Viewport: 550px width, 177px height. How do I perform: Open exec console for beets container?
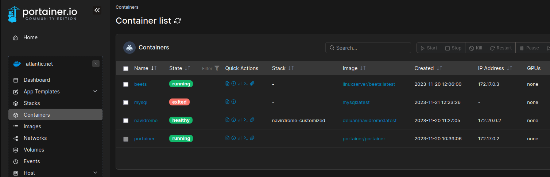tap(246, 84)
